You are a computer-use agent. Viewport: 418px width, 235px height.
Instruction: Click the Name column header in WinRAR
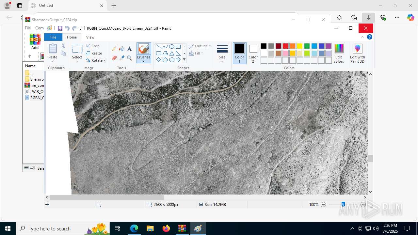point(30,66)
